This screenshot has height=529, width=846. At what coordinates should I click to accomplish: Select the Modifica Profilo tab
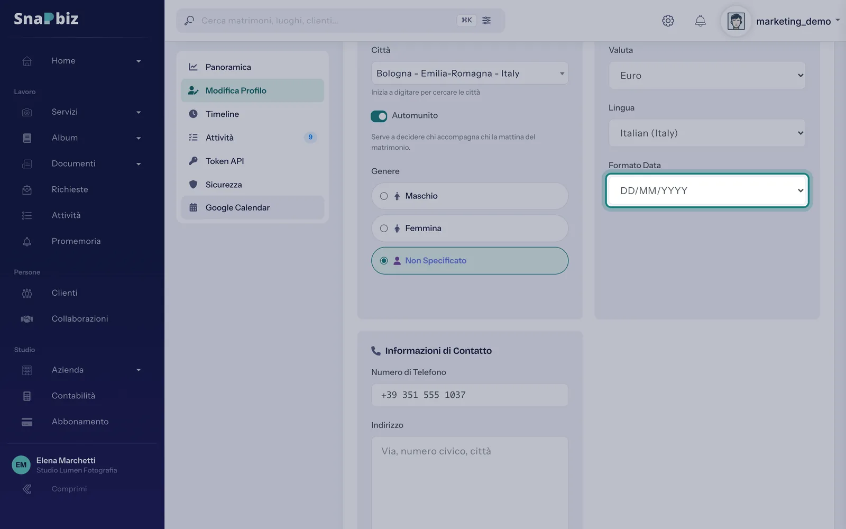252,90
